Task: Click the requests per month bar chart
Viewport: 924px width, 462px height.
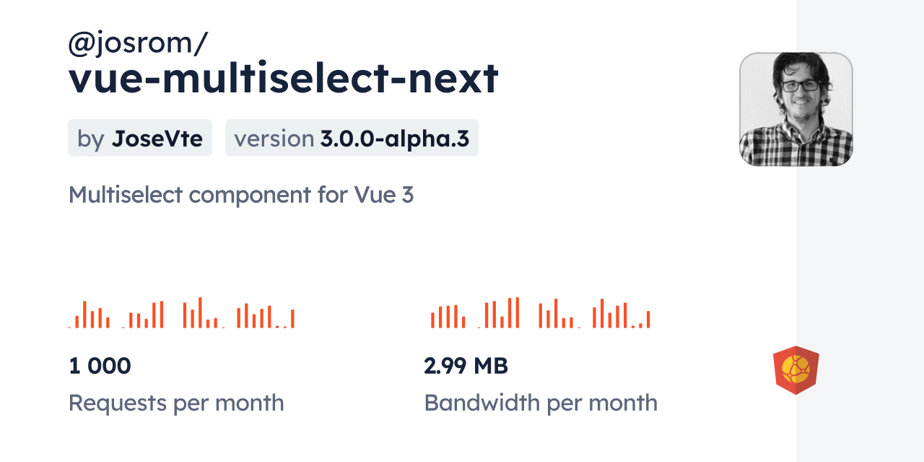Action: pyautogui.click(x=181, y=314)
